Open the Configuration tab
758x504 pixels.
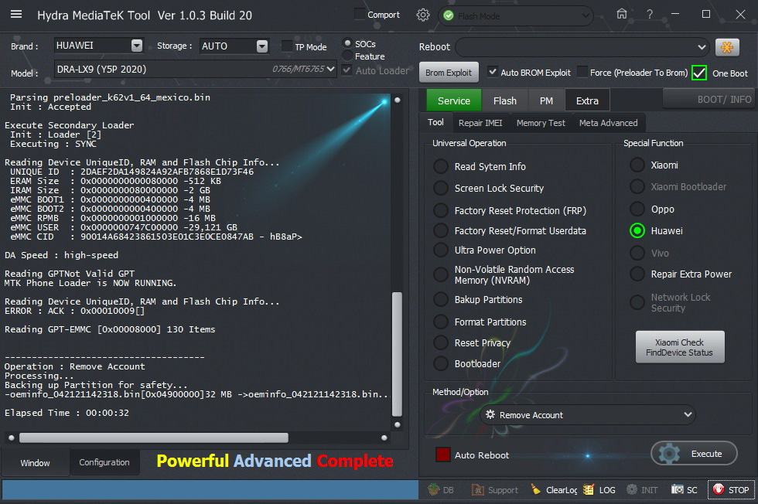click(104, 462)
